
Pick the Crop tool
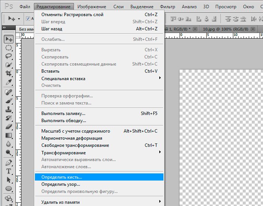pyautogui.click(x=9, y=73)
